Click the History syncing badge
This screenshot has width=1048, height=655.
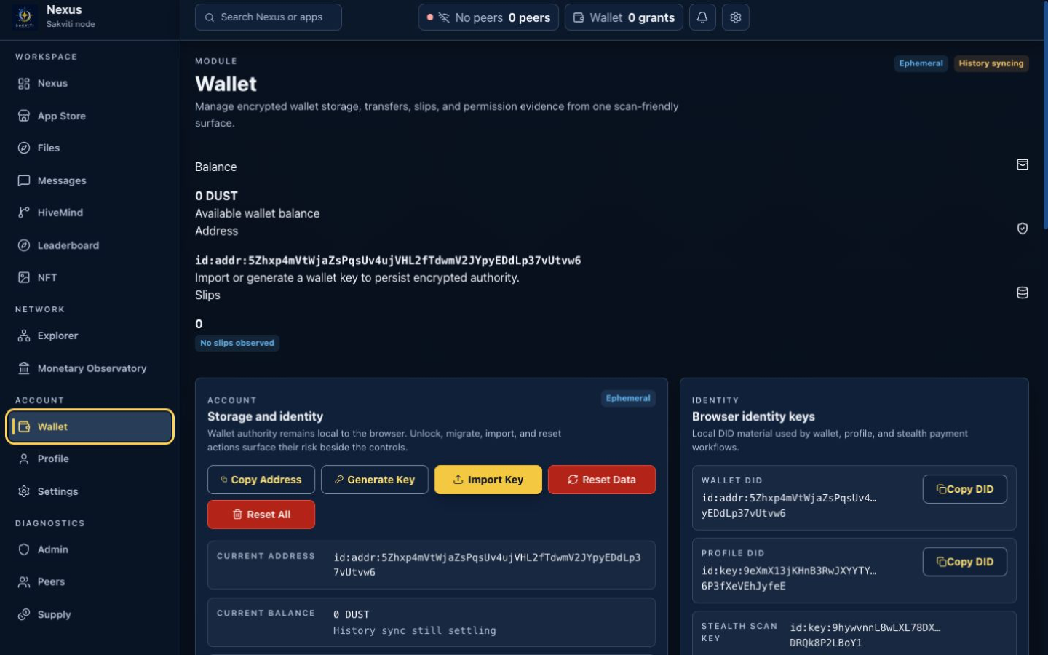[x=991, y=63]
